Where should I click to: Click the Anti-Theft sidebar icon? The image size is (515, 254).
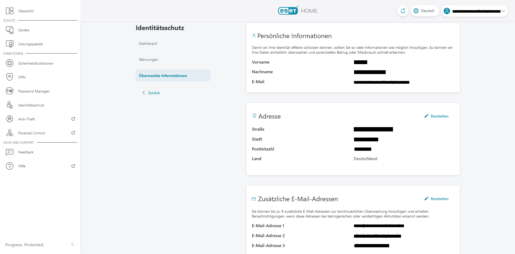click(10, 119)
